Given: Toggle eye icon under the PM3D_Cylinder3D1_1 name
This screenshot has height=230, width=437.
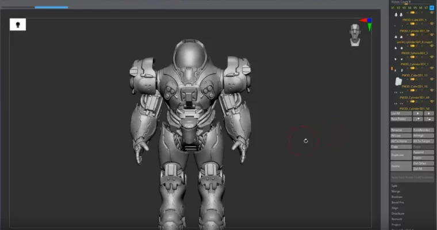Looking at the screenshot, I should point(432,68).
